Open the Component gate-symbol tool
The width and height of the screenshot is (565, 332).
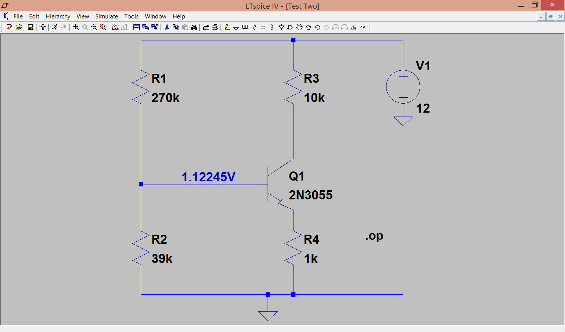click(290, 27)
